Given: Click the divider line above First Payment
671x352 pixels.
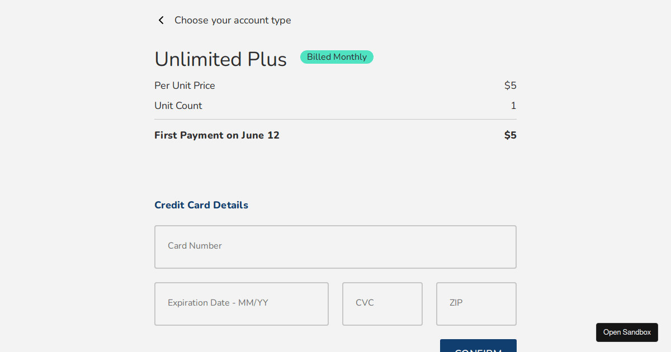Looking at the screenshot, I should click(x=335, y=119).
